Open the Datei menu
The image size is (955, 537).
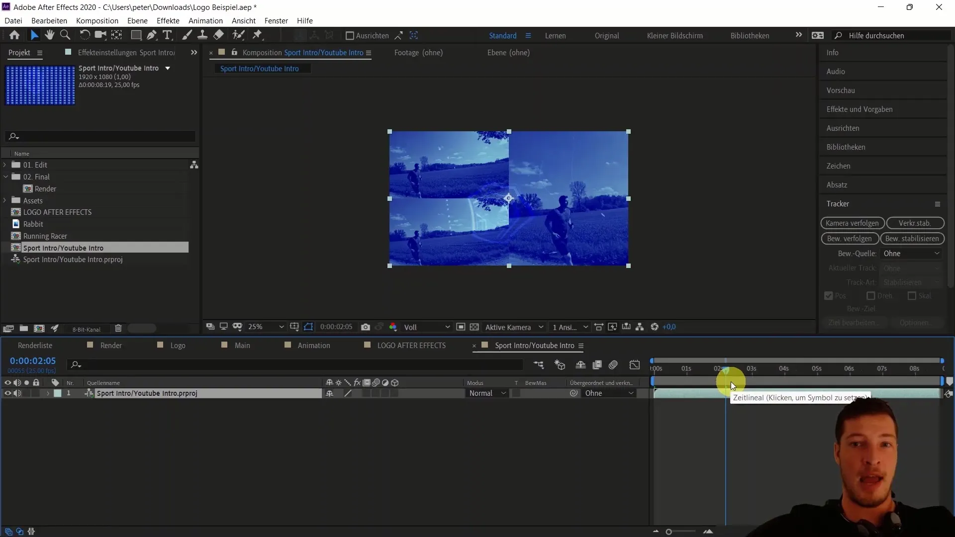click(13, 21)
